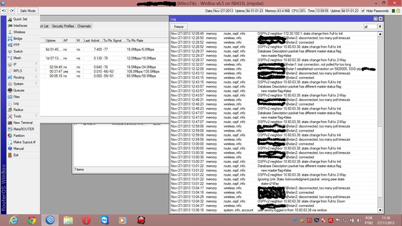
Task: Switch to Channels tab
Action: pyautogui.click(x=84, y=26)
